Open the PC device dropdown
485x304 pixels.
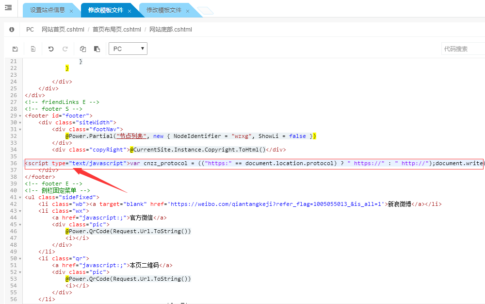(x=128, y=49)
